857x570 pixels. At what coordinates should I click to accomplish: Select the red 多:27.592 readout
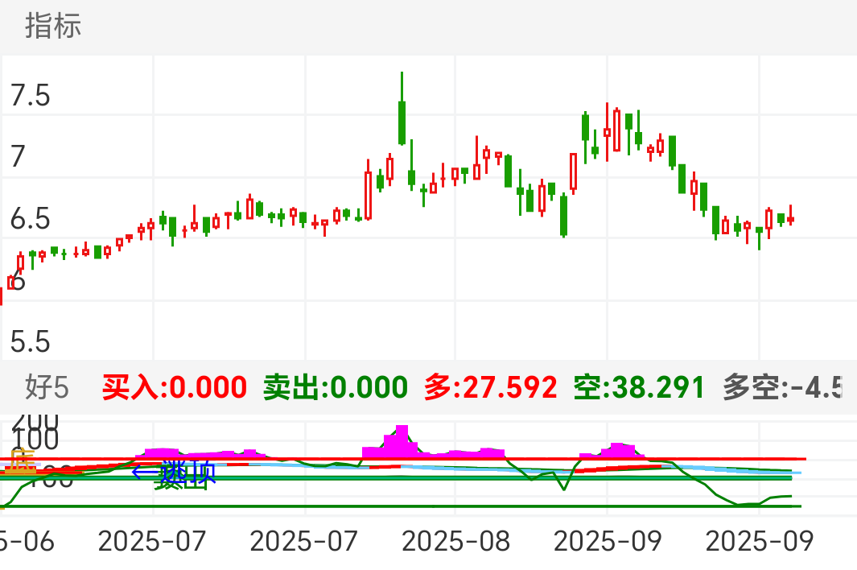(x=490, y=388)
